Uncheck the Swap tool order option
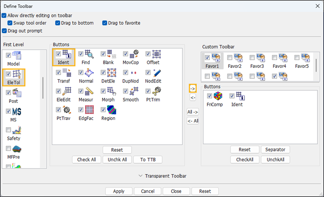Image resolution: width=324 pixels, height=197 pixels. [10, 23]
